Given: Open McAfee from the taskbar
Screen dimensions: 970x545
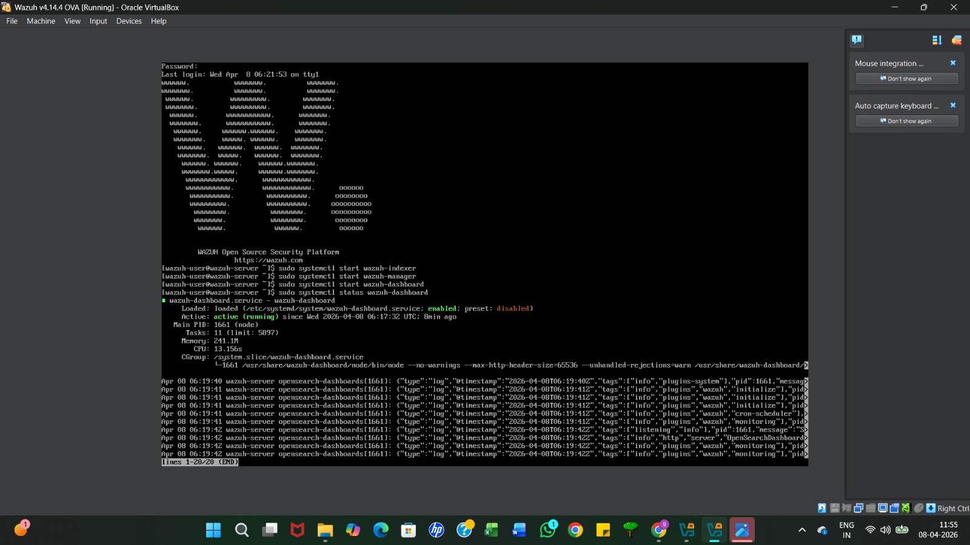Looking at the screenshot, I should (297, 530).
